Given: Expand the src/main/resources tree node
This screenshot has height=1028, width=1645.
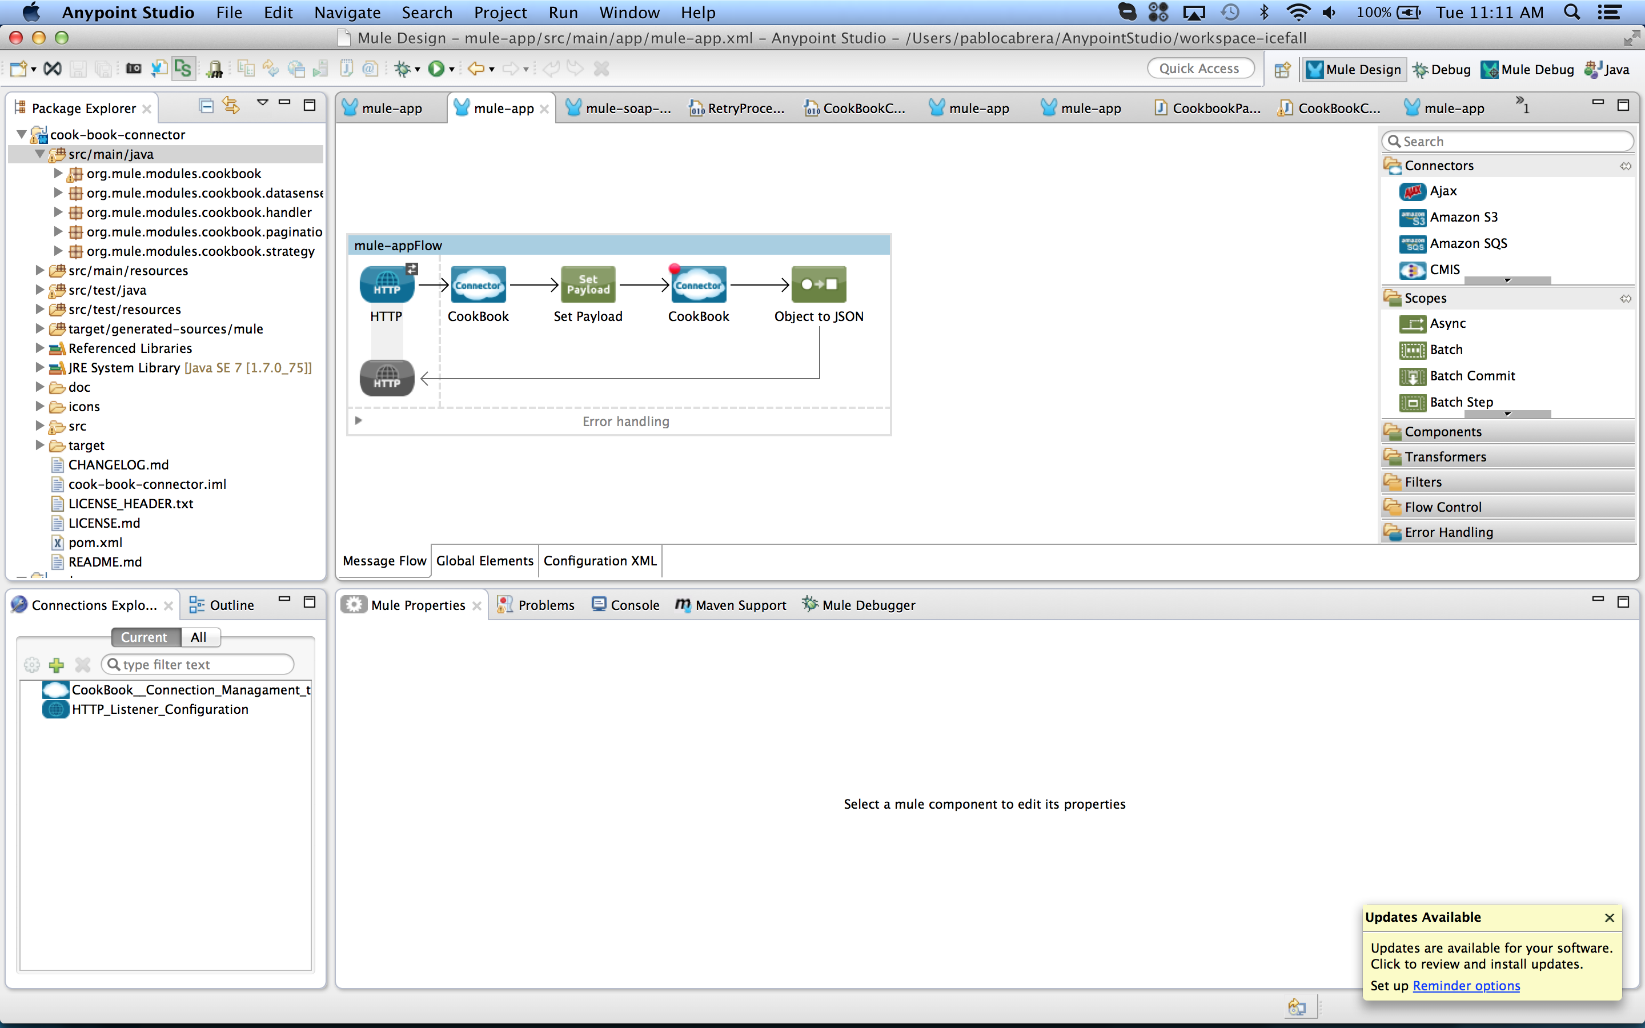Looking at the screenshot, I should click(x=39, y=270).
